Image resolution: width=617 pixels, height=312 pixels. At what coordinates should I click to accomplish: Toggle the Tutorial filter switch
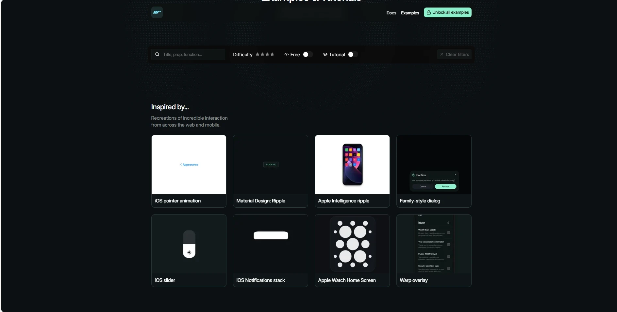point(353,55)
